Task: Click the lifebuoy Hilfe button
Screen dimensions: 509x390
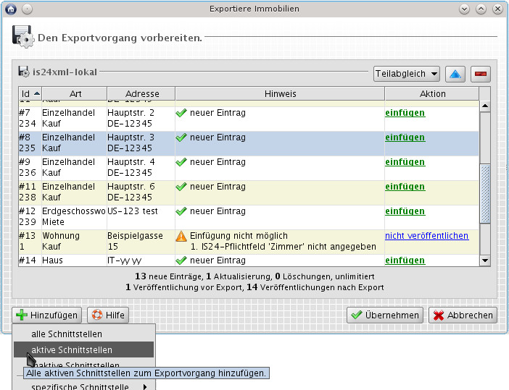Action: click(107, 315)
